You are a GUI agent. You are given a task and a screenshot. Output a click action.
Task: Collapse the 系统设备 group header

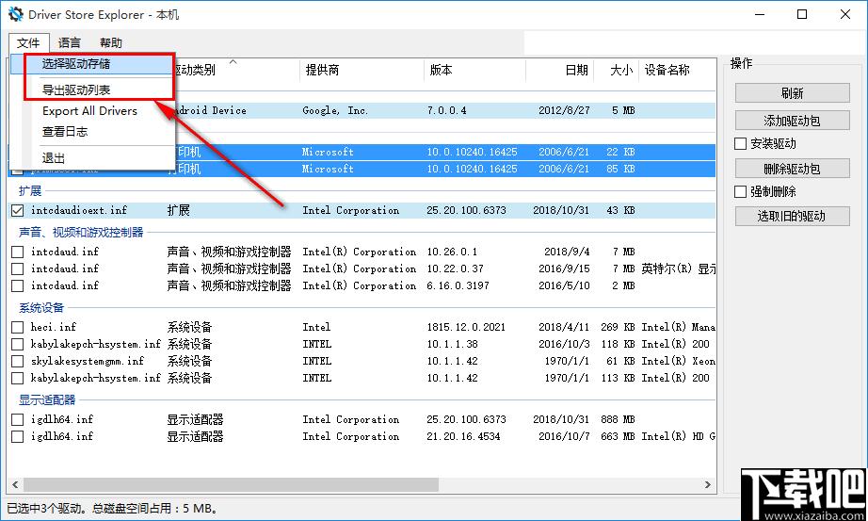point(41,308)
